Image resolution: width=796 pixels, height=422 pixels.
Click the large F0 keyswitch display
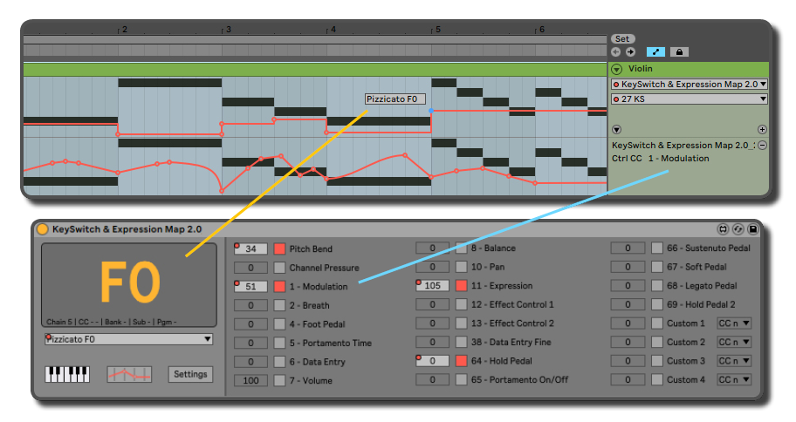click(129, 284)
